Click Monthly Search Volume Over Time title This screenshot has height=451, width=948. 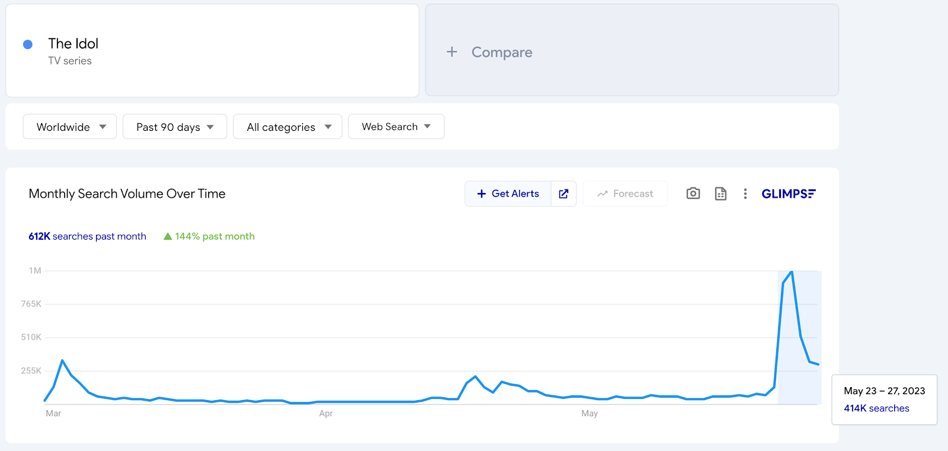tap(127, 194)
